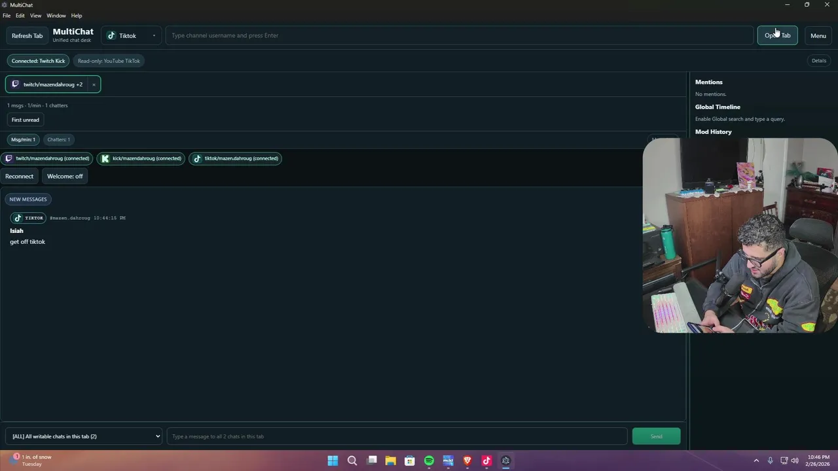The height and width of the screenshot is (471, 838).
Task: Click the Kick icon in the connection chip
Action: (105, 158)
